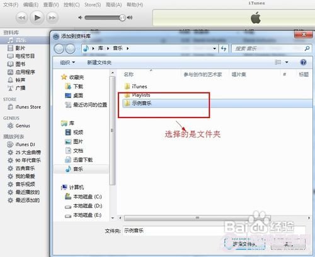Open the 帮助(H) menu
This screenshot has height=257, width=315.
tap(135, 4)
